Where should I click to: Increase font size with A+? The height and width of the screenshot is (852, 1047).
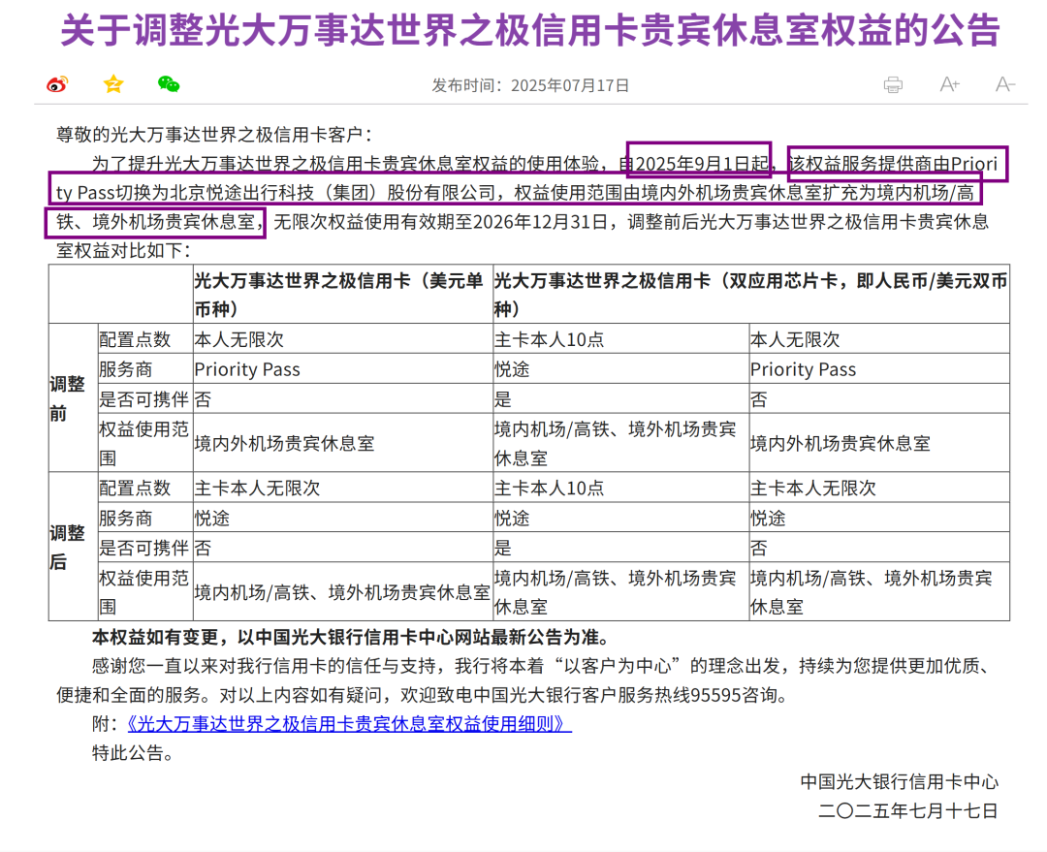pyautogui.click(x=949, y=84)
